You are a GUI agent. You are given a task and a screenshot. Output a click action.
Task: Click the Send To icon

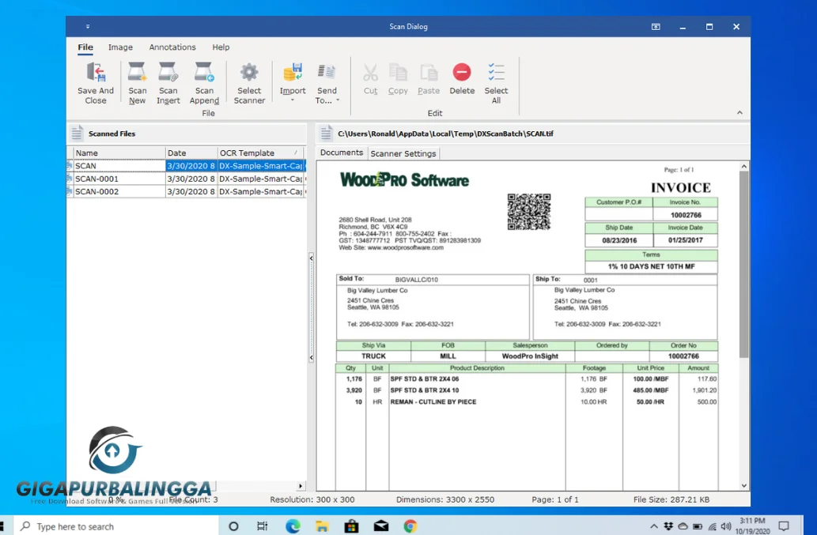coord(327,73)
